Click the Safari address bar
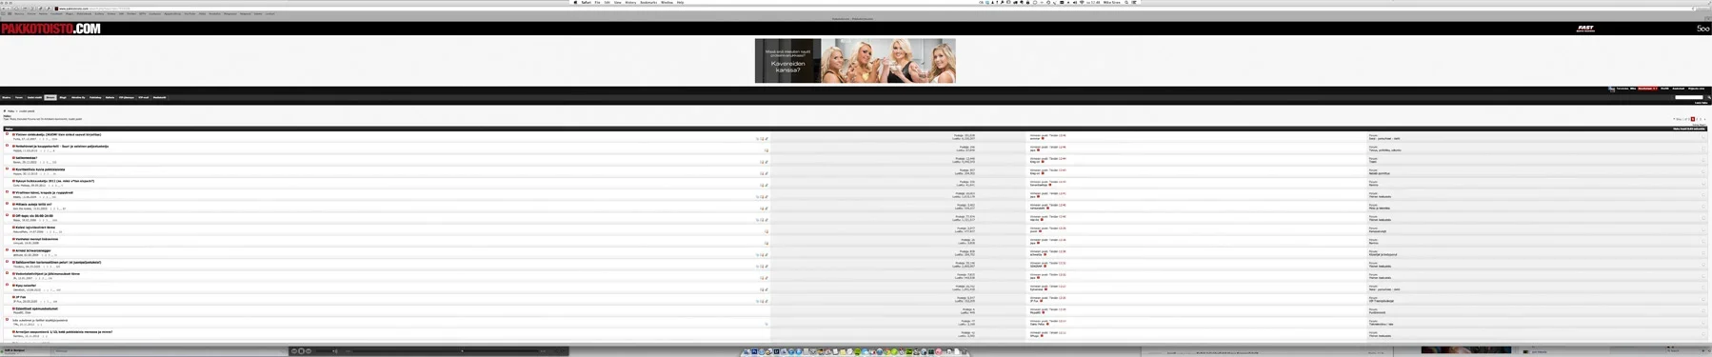Viewport: 1712px width, 357px height. [876, 9]
